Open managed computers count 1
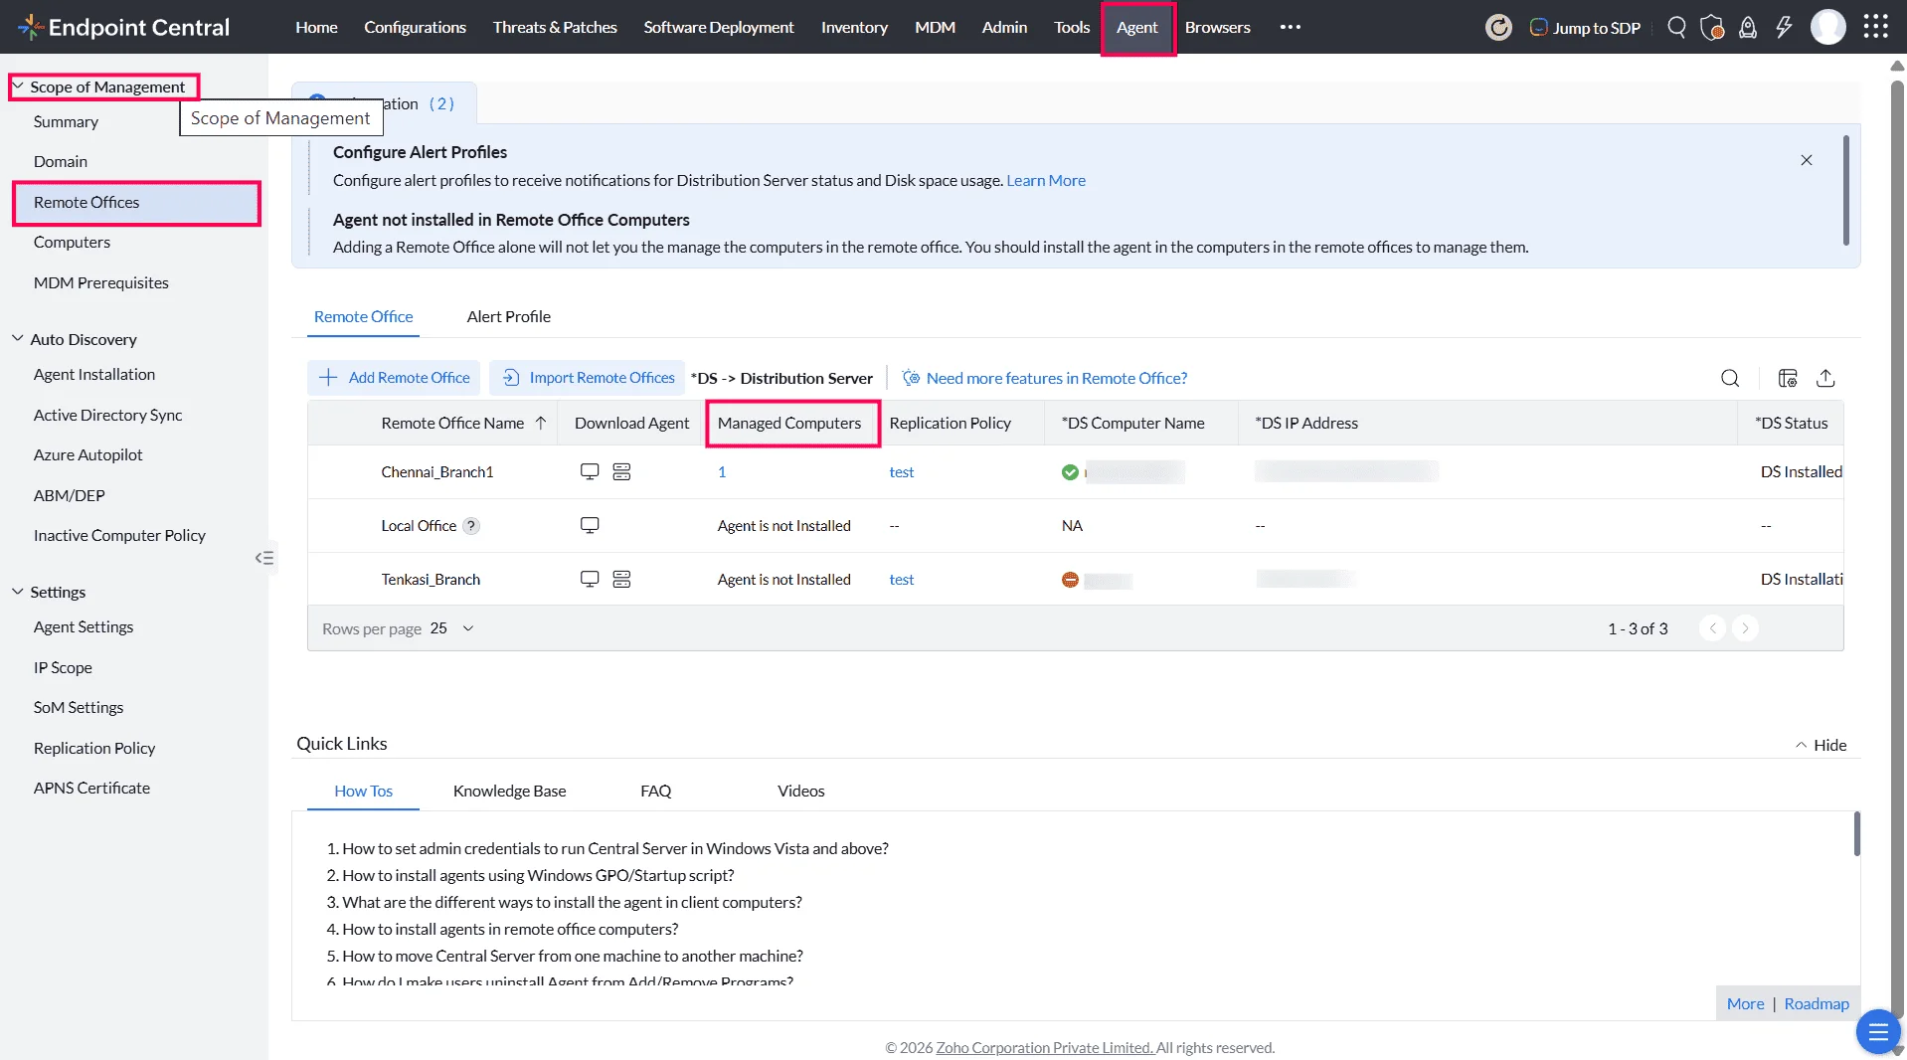The image size is (1907, 1060). point(722,472)
